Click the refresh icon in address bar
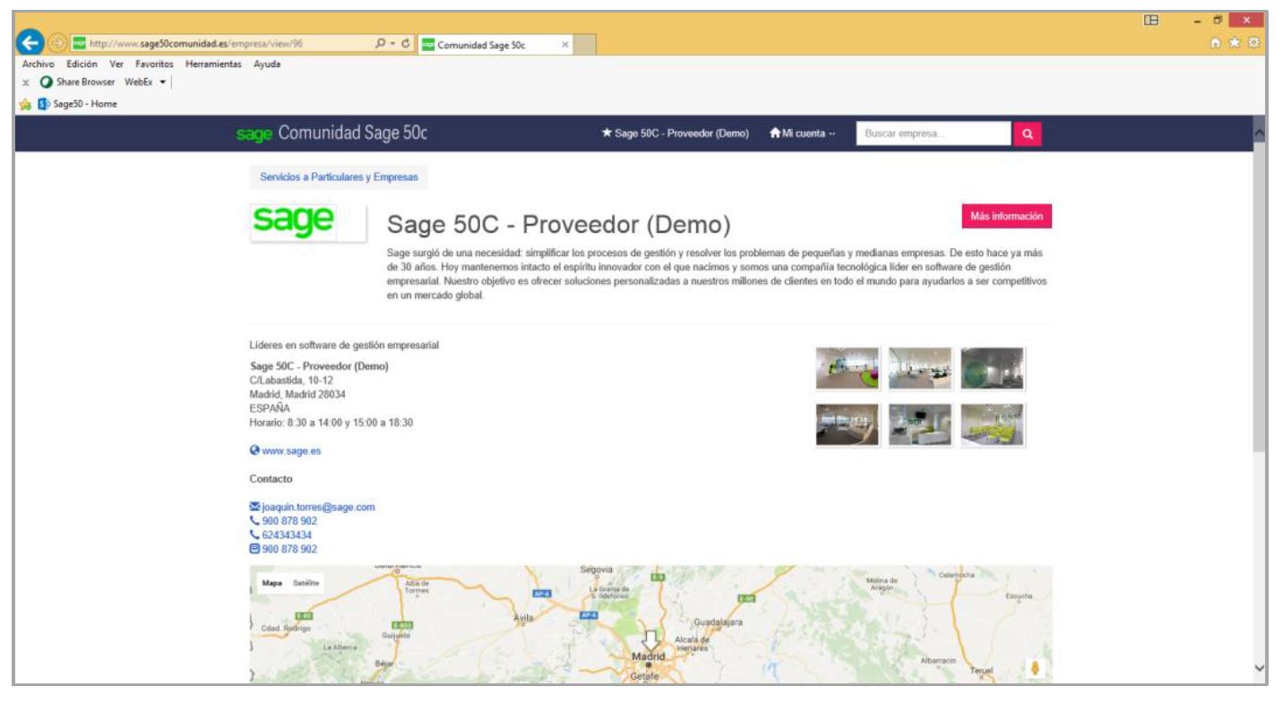This screenshot has width=1283, height=704. click(404, 45)
